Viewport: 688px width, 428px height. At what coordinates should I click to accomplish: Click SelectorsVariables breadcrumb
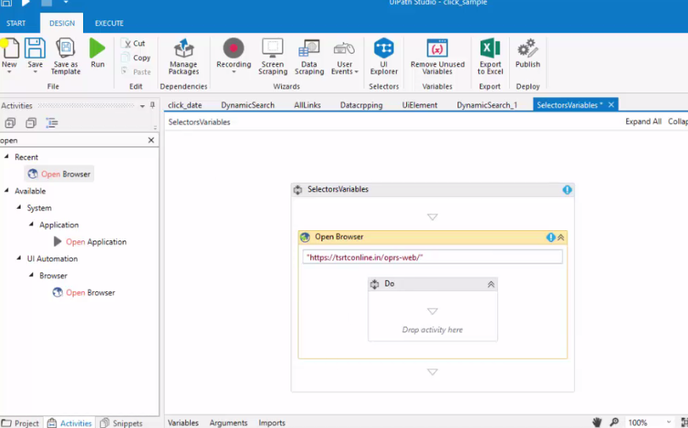pyautogui.click(x=200, y=122)
